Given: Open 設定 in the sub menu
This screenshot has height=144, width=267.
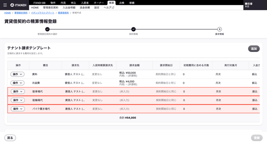Looking at the screenshot, I should click(x=97, y=8).
